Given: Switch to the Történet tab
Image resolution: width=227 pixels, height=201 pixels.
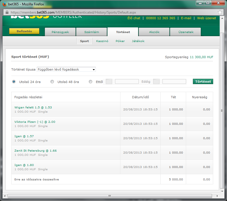Looking at the screenshot, I should pos(123,32).
